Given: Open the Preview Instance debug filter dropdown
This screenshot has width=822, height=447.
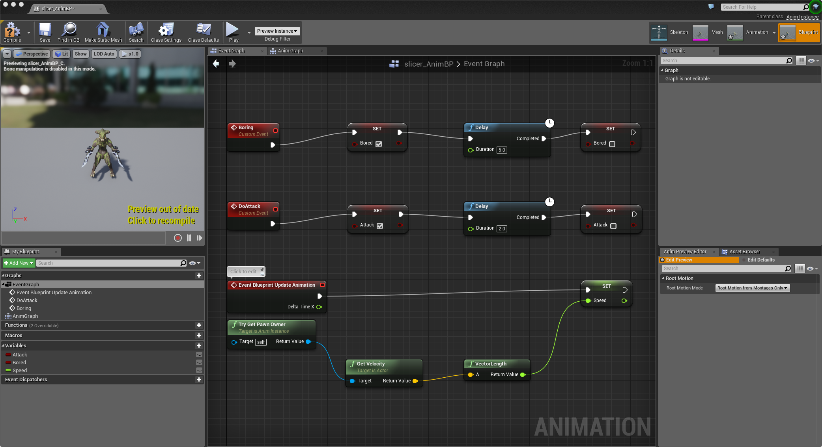Looking at the screenshot, I should click(277, 31).
